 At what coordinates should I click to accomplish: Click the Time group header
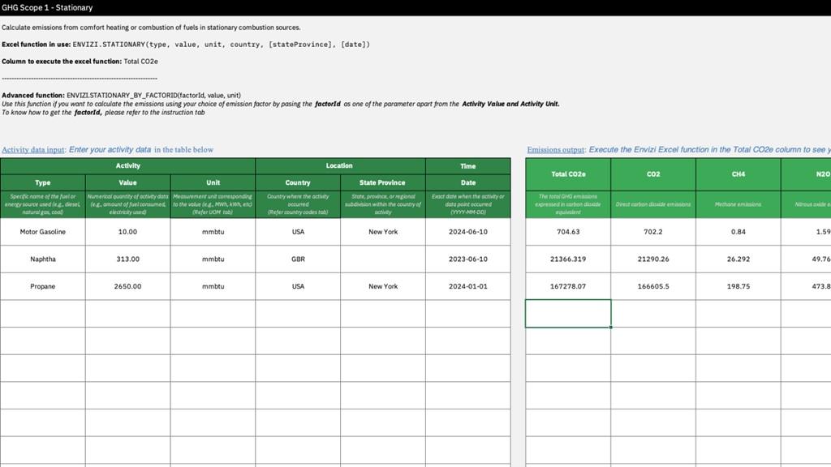[468, 166]
